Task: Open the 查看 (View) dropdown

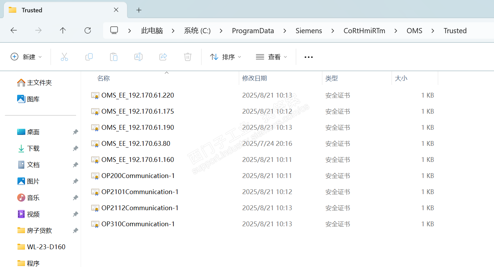Action: coord(271,57)
